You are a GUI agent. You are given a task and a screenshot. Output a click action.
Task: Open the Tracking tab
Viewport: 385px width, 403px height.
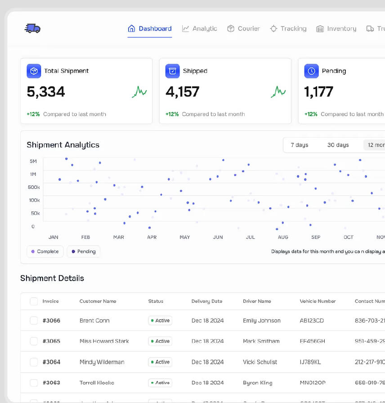coord(288,28)
